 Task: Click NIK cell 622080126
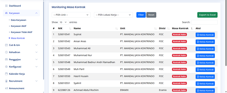(x=64, y=90)
